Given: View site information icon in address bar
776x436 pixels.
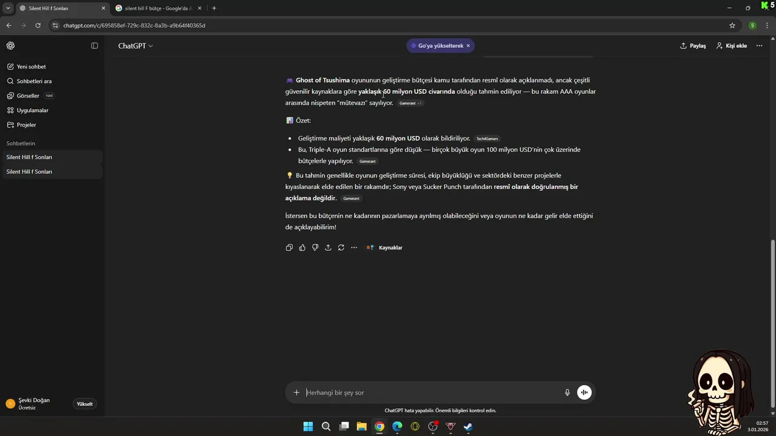Looking at the screenshot, I should (x=55, y=25).
